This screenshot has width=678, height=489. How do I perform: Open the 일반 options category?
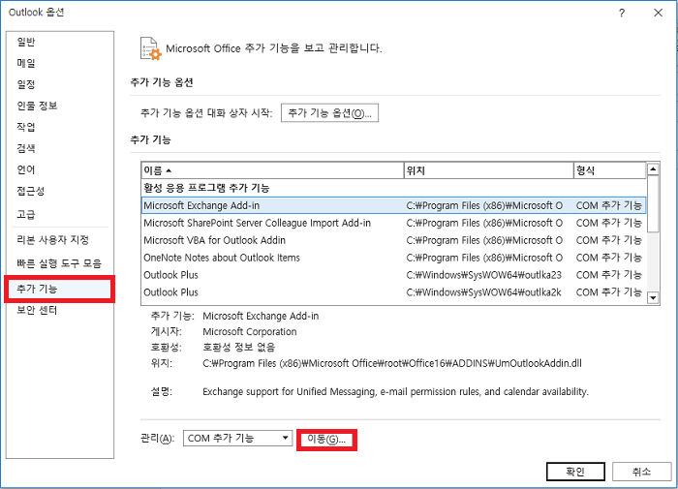[26, 42]
